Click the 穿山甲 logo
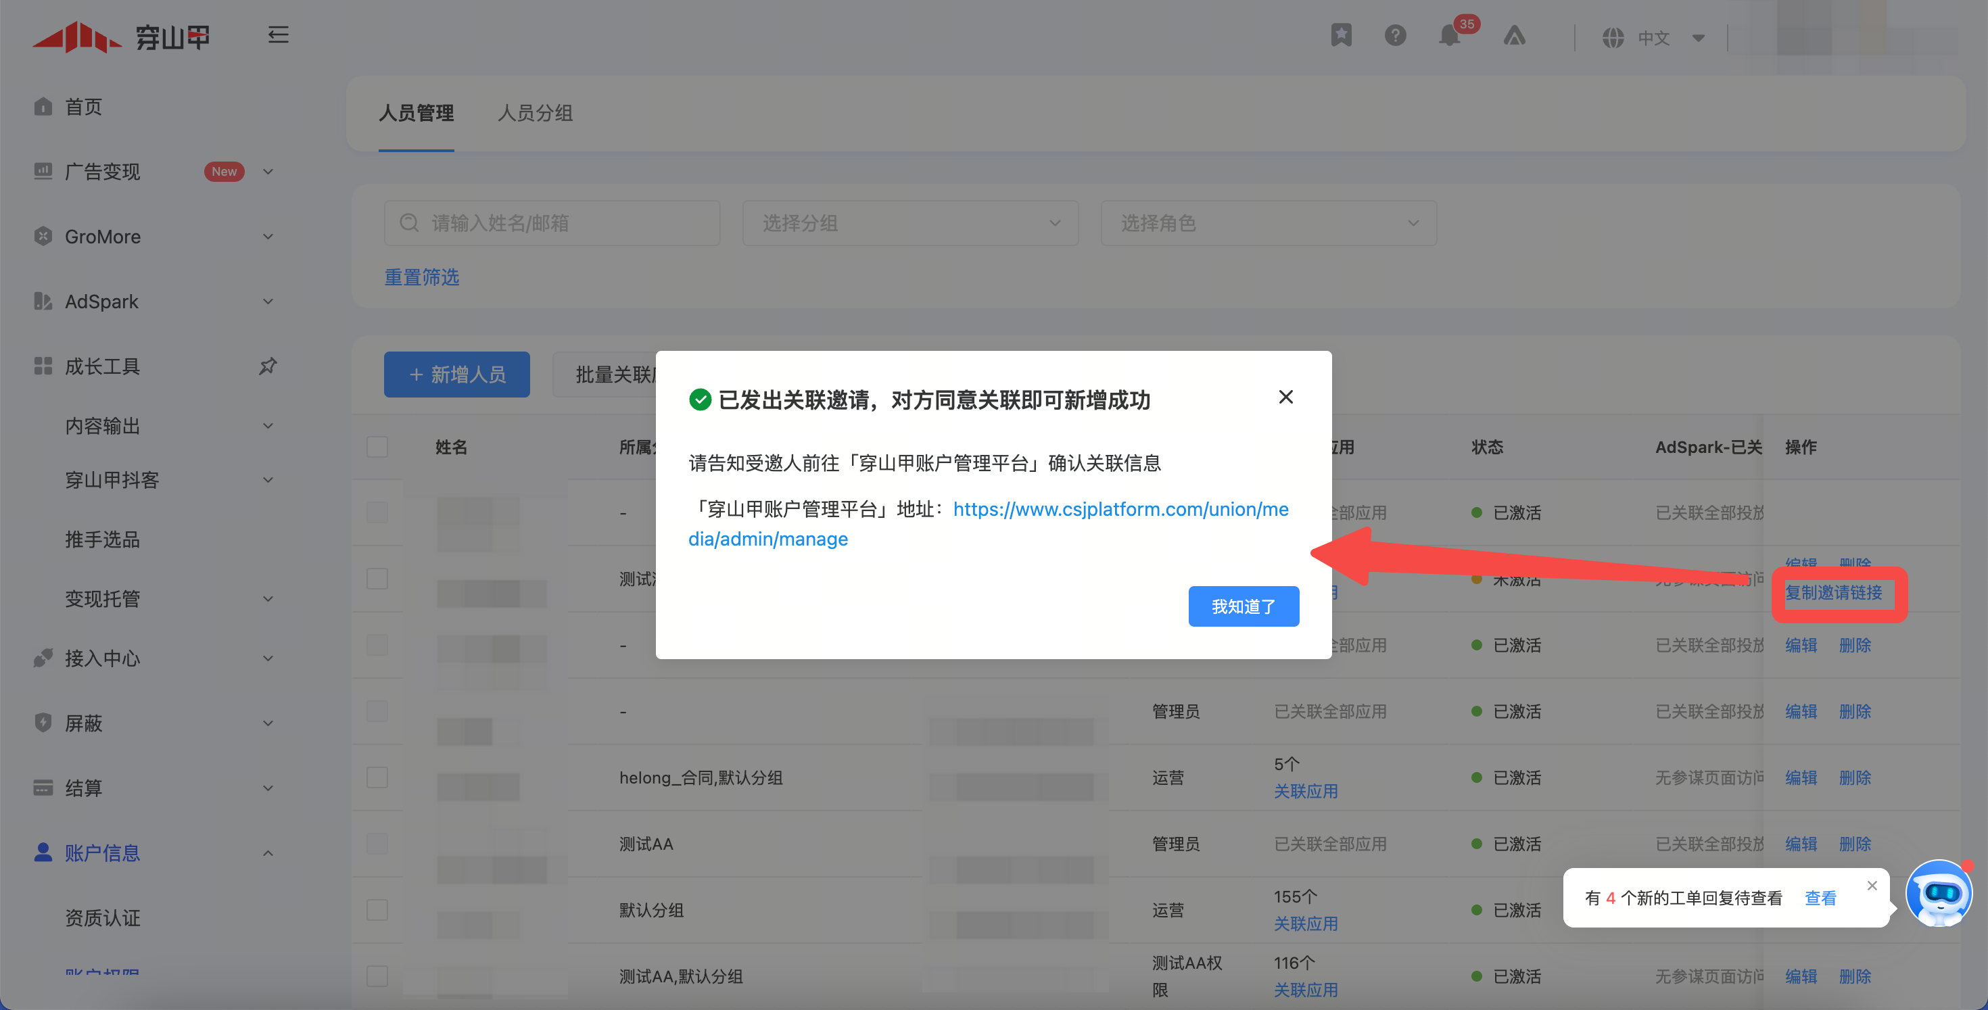 pos(122,37)
